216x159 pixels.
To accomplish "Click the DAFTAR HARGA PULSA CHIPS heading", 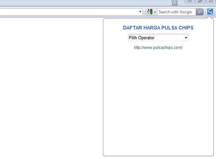I will tap(158, 28).
